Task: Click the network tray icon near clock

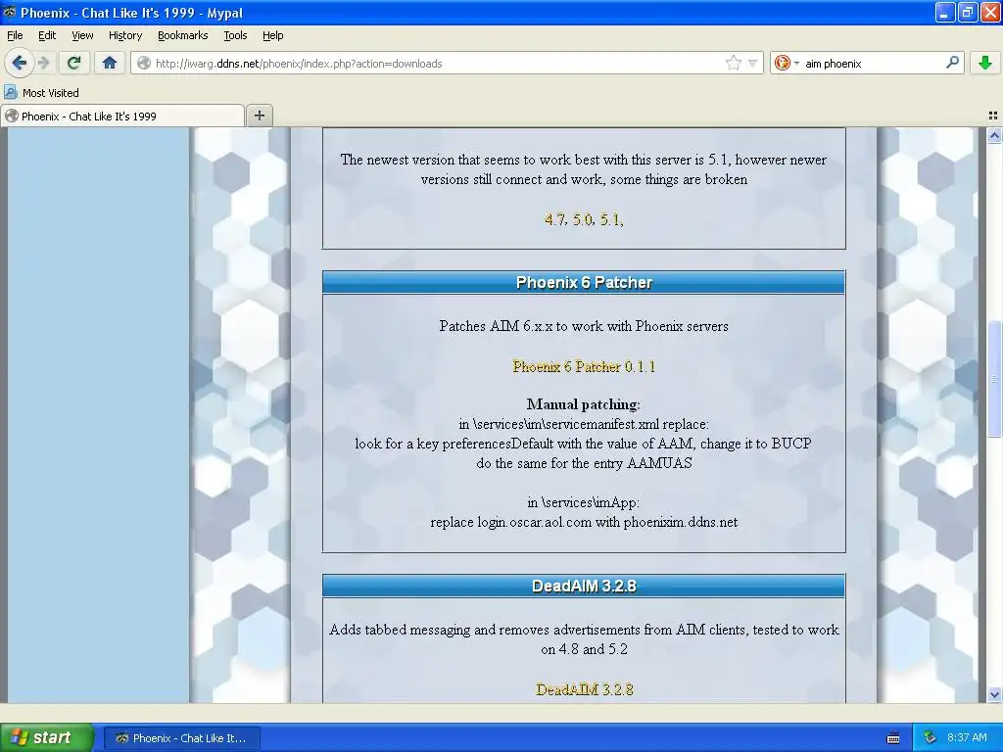Action: [930, 737]
